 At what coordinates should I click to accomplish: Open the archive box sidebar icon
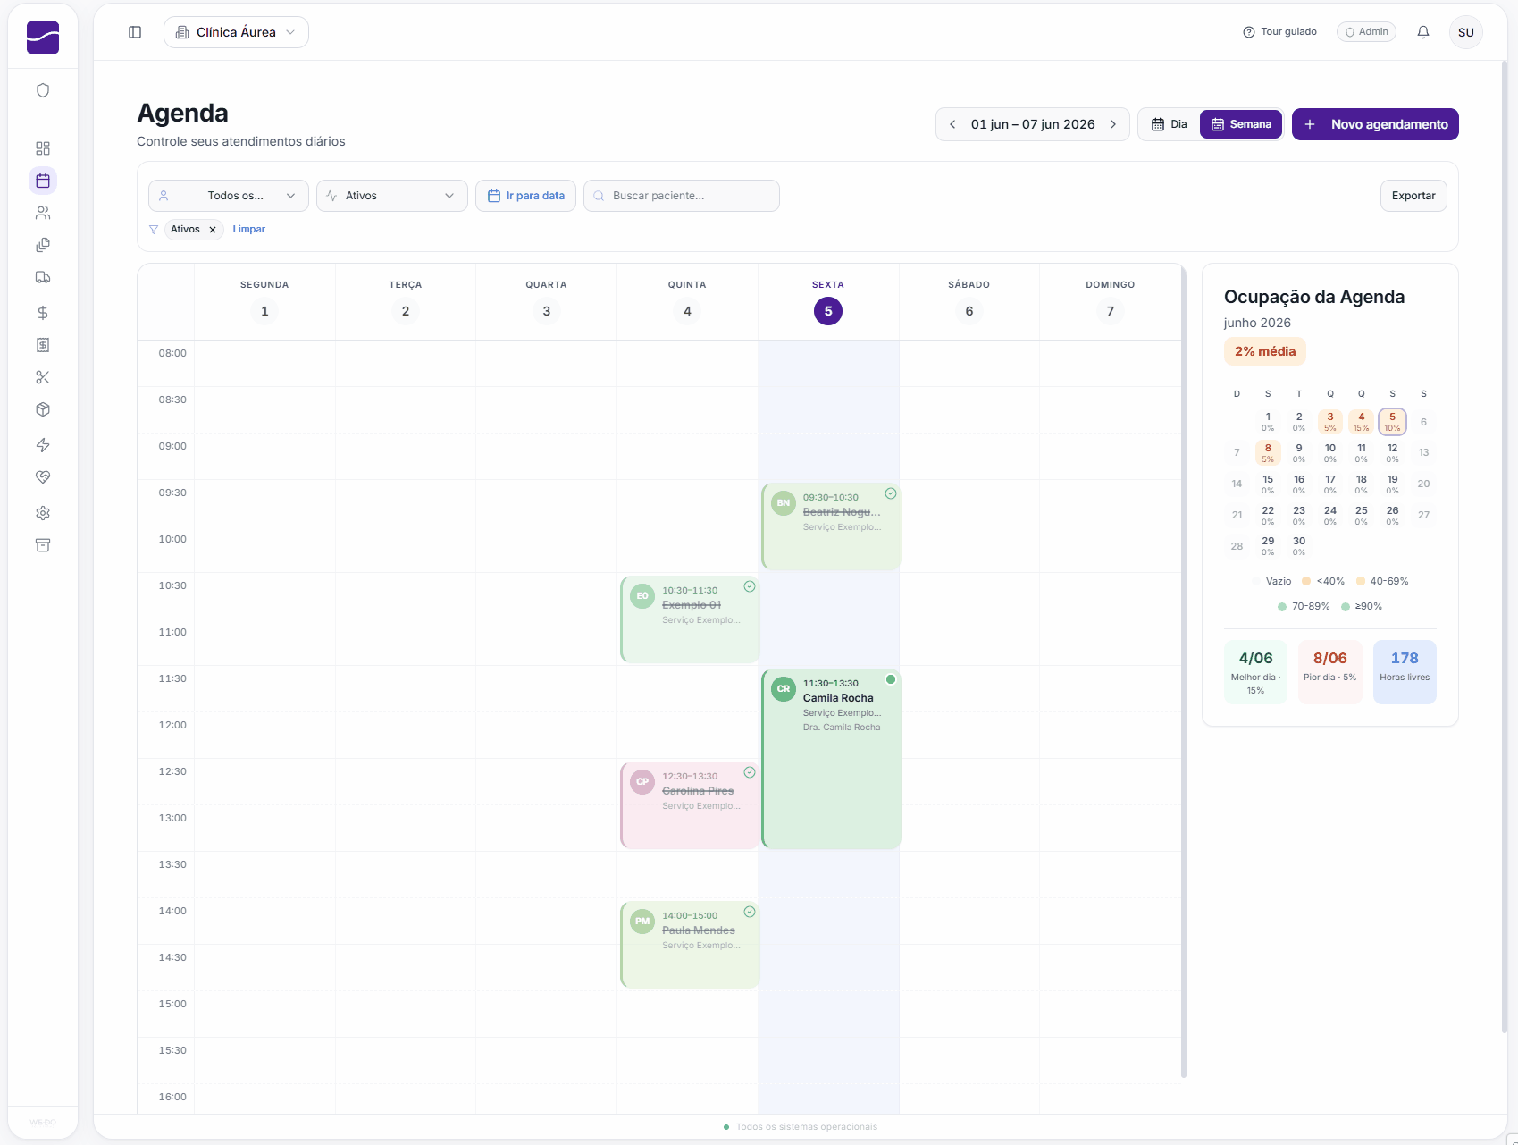tap(43, 545)
